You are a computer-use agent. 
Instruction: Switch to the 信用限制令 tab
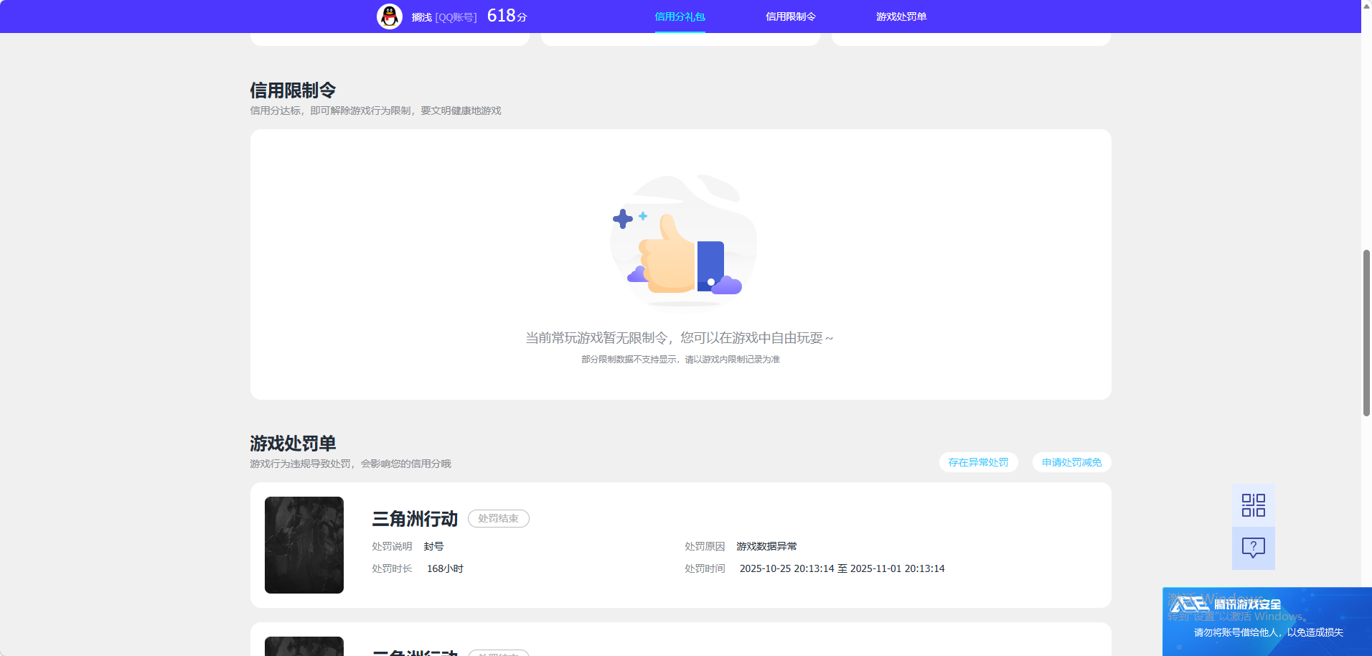point(790,16)
